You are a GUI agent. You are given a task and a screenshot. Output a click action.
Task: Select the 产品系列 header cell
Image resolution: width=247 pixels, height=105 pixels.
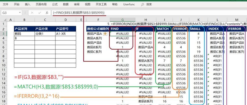pos(24,29)
